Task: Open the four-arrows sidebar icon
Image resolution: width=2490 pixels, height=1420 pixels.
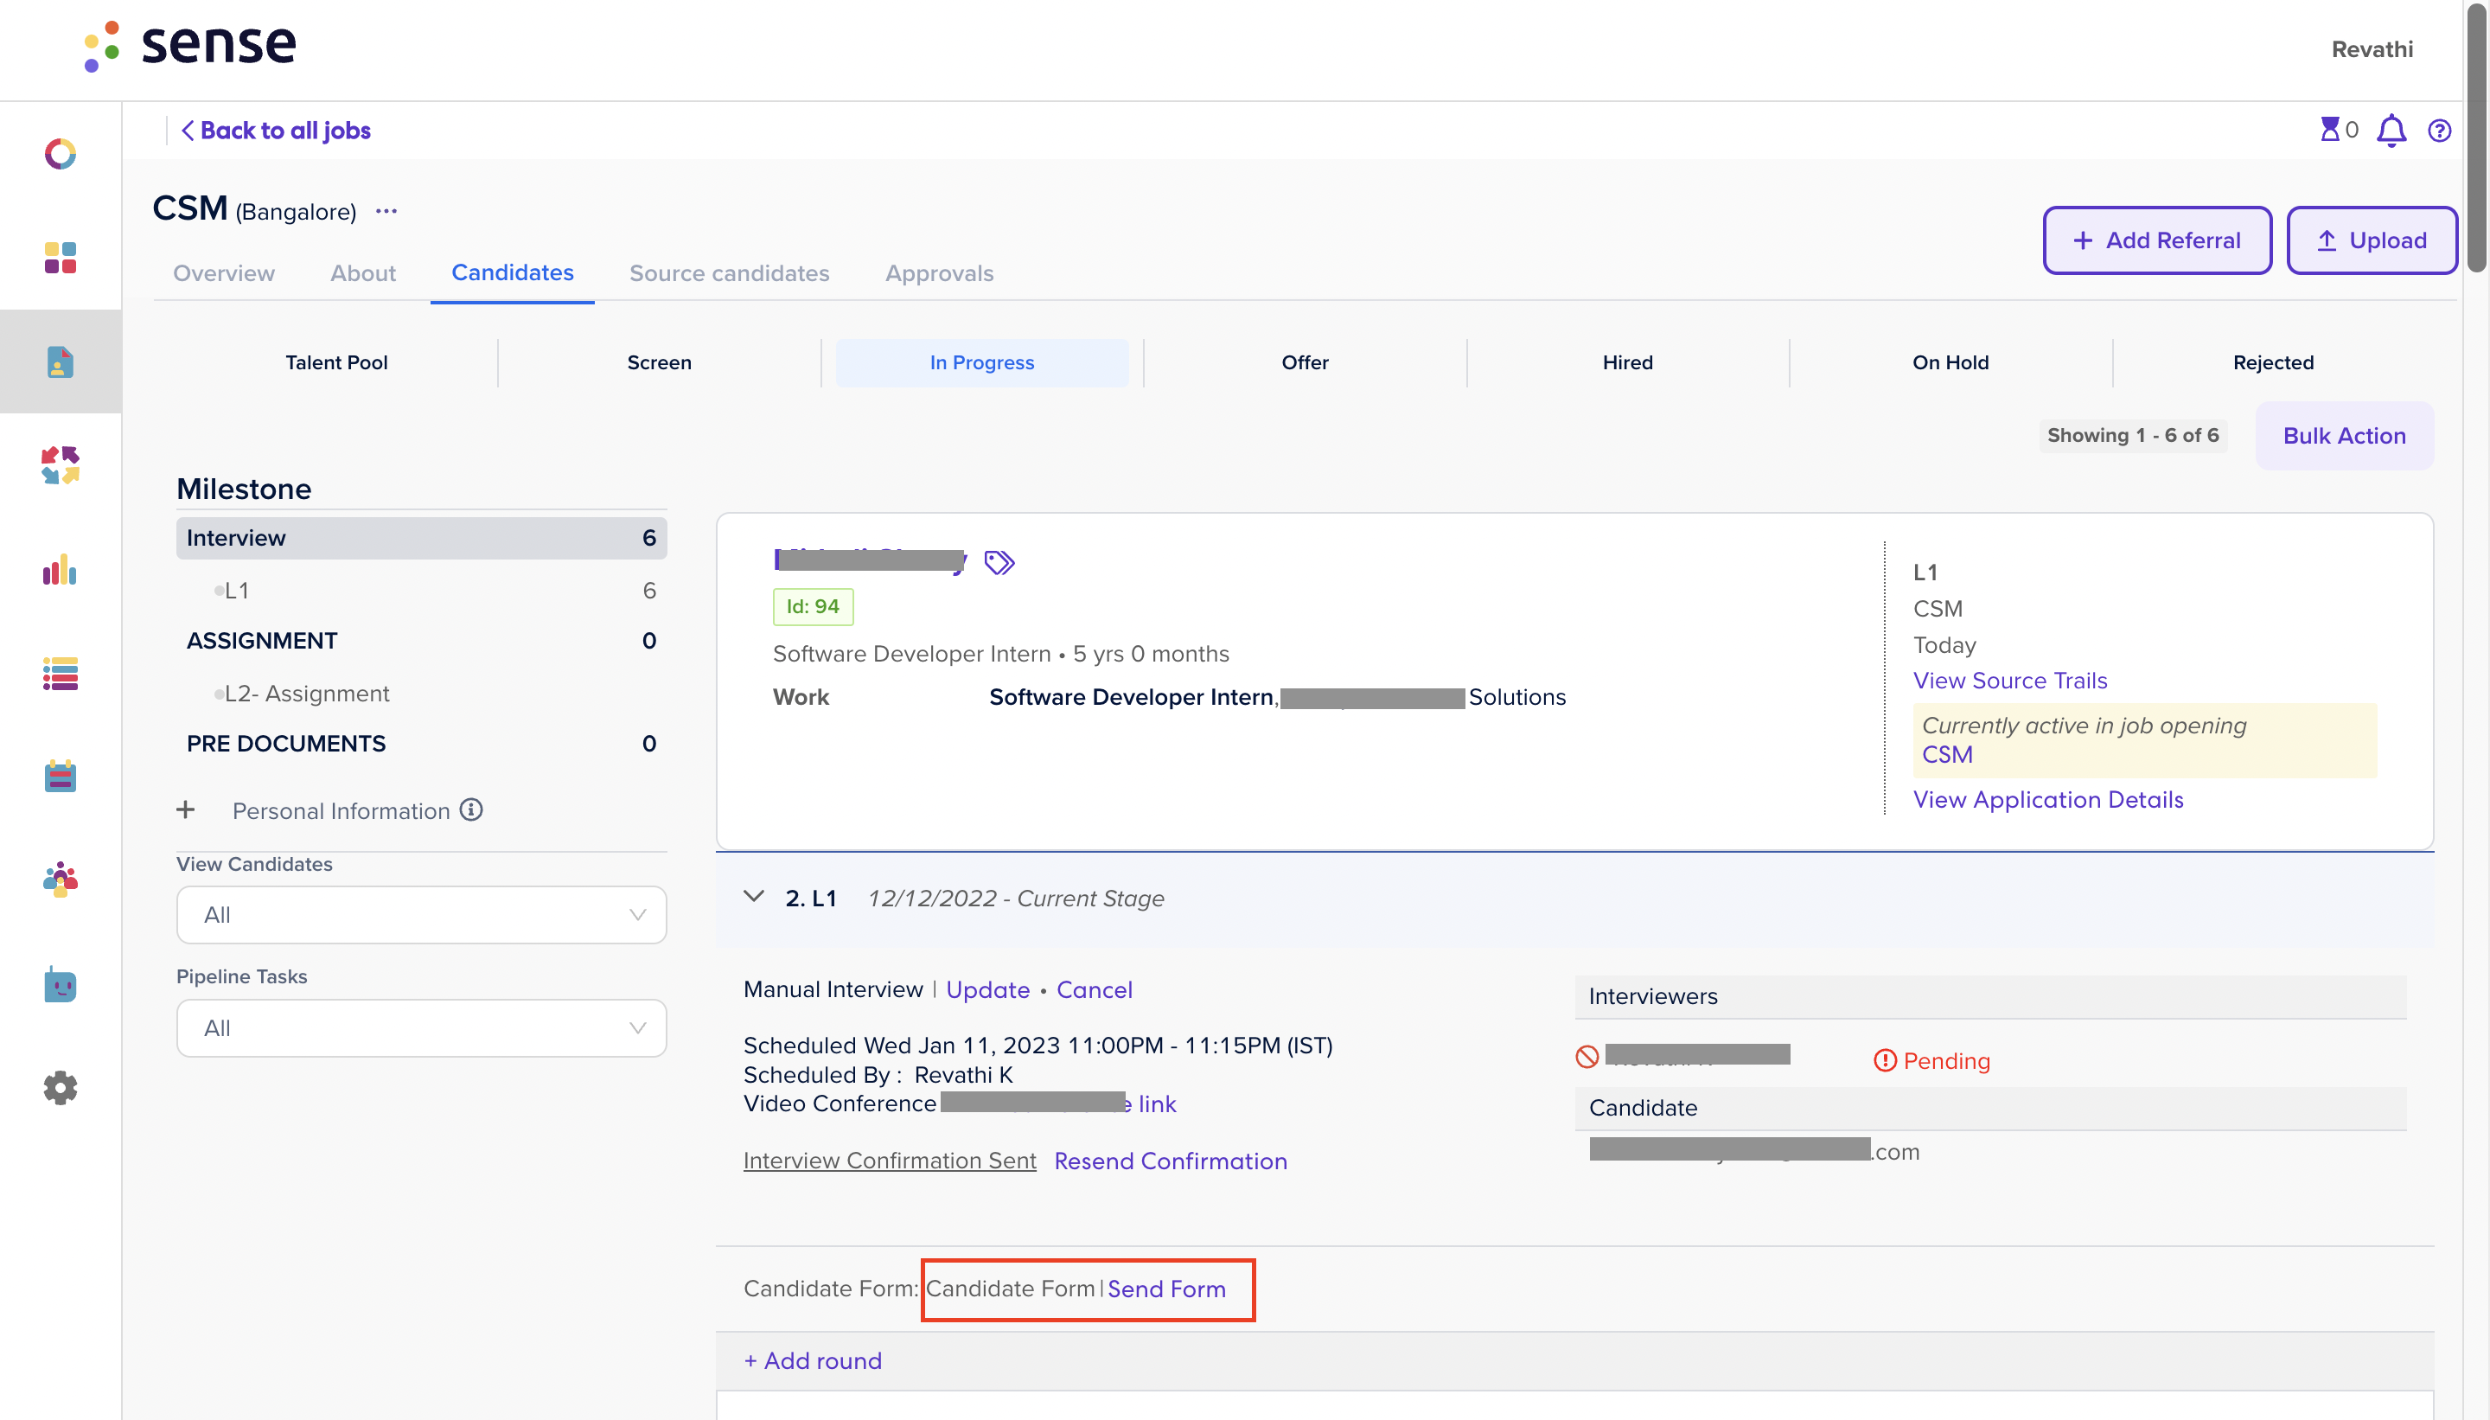Action: coord(61,465)
